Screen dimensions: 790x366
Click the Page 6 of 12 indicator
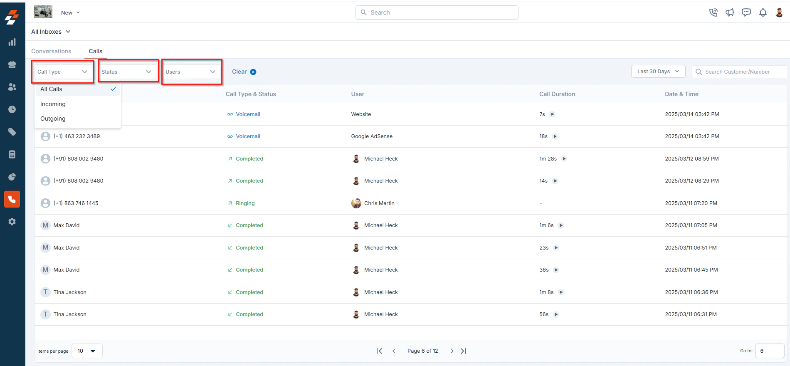[x=422, y=351]
